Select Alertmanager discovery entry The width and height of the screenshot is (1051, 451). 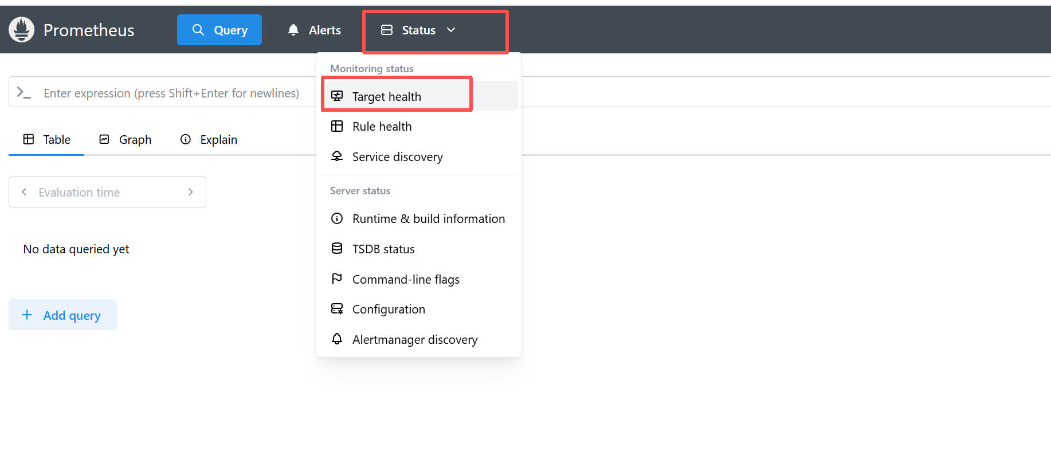(x=419, y=339)
